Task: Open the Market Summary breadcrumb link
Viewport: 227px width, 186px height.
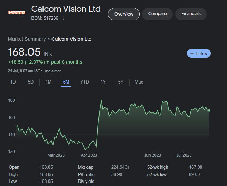Action: [x=27, y=39]
